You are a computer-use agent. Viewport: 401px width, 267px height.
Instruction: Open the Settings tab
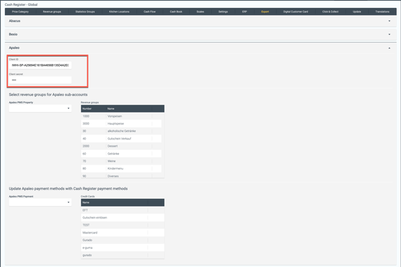(x=223, y=11)
